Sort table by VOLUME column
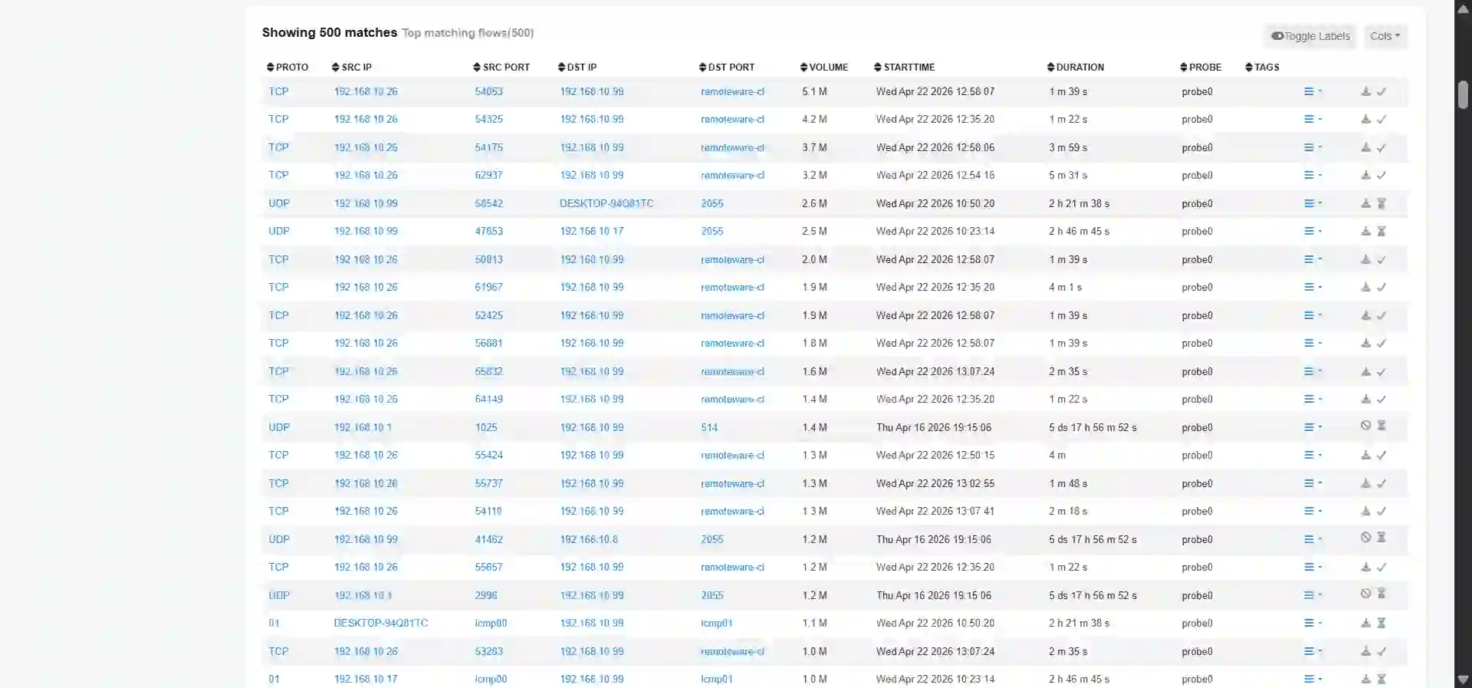The image size is (1472, 688). click(824, 67)
